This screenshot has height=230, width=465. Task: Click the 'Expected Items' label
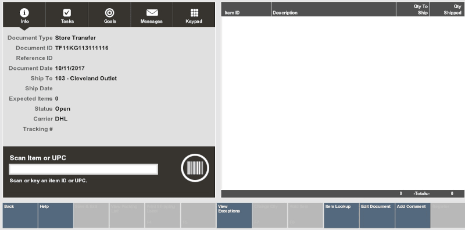click(x=31, y=98)
